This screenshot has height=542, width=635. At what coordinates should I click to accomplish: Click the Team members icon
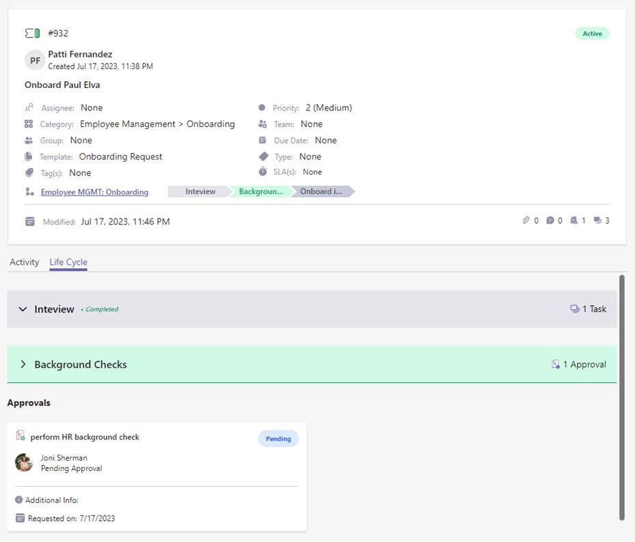(262, 124)
